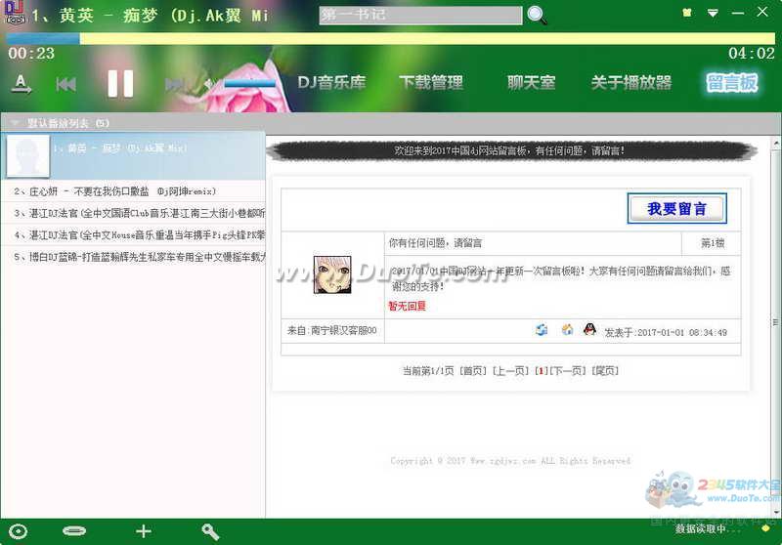Go to next page via 下一页 link
The width and height of the screenshot is (782, 545).
coord(567,371)
